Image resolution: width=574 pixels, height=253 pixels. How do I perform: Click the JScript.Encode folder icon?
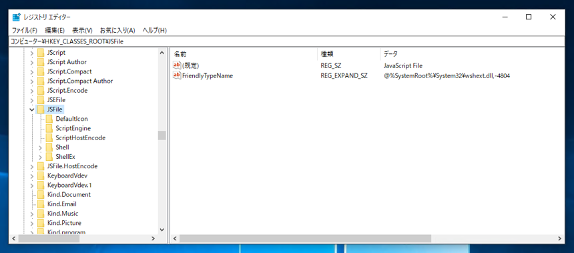(x=41, y=90)
